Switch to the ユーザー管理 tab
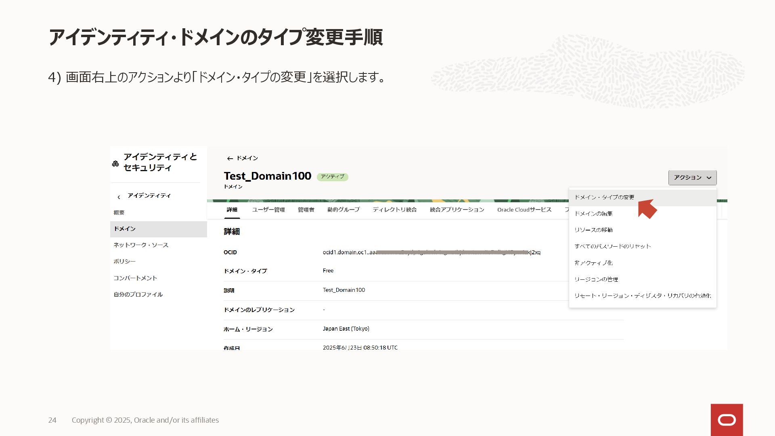Screen dimensions: 775x436 pos(268,210)
